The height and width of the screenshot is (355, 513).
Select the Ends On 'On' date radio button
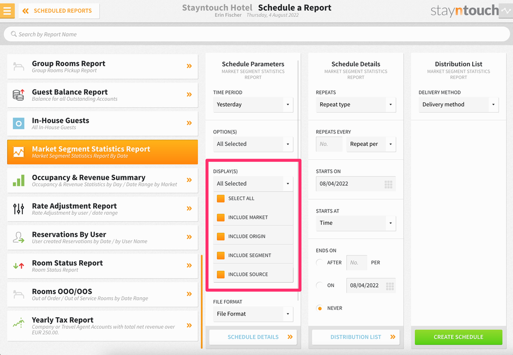tap(320, 285)
